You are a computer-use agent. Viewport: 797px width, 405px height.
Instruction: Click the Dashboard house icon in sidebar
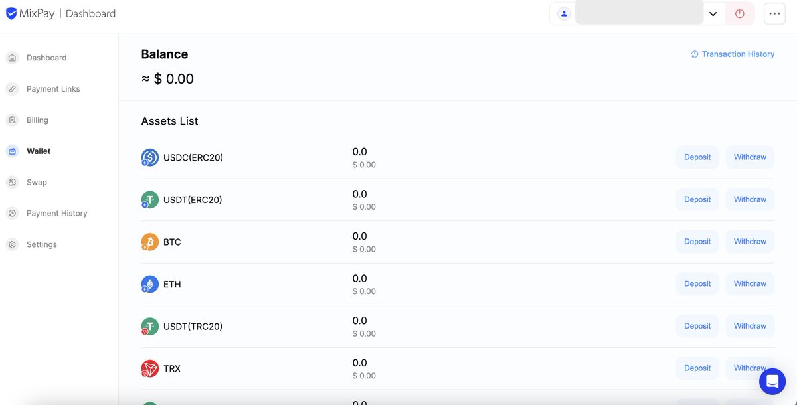pos(12,58)
